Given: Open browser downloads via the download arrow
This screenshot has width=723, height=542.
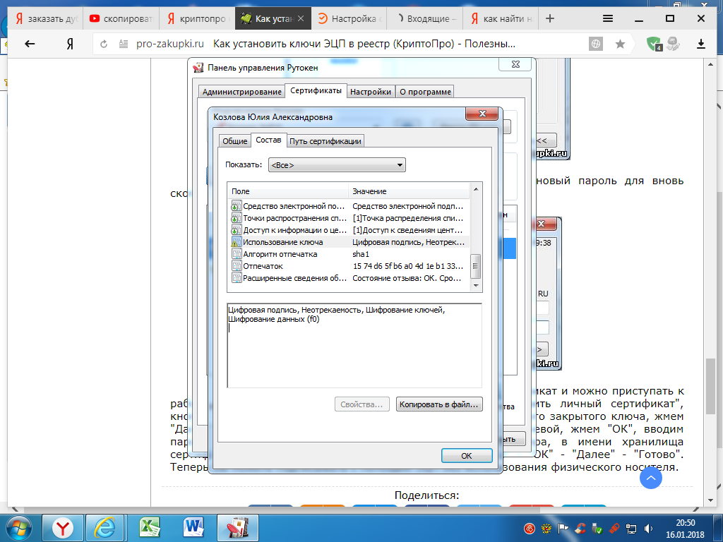Looking at the screenshot, I should [701, 44].
